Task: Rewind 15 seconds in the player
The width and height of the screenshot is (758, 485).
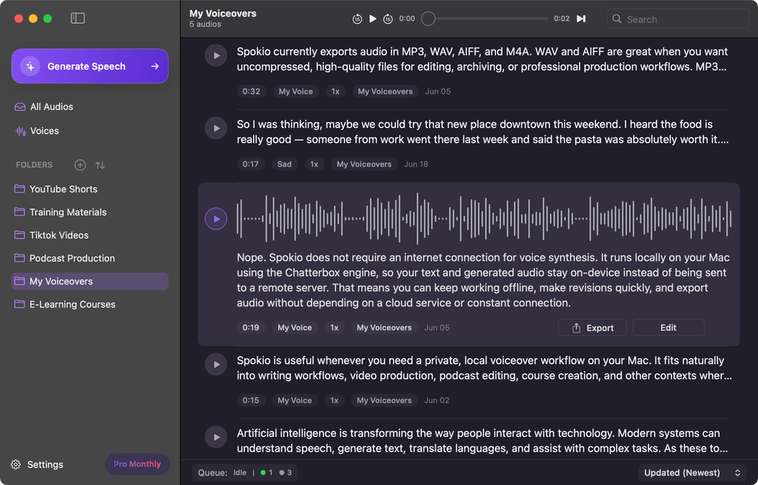Action: tap(358, 19)
